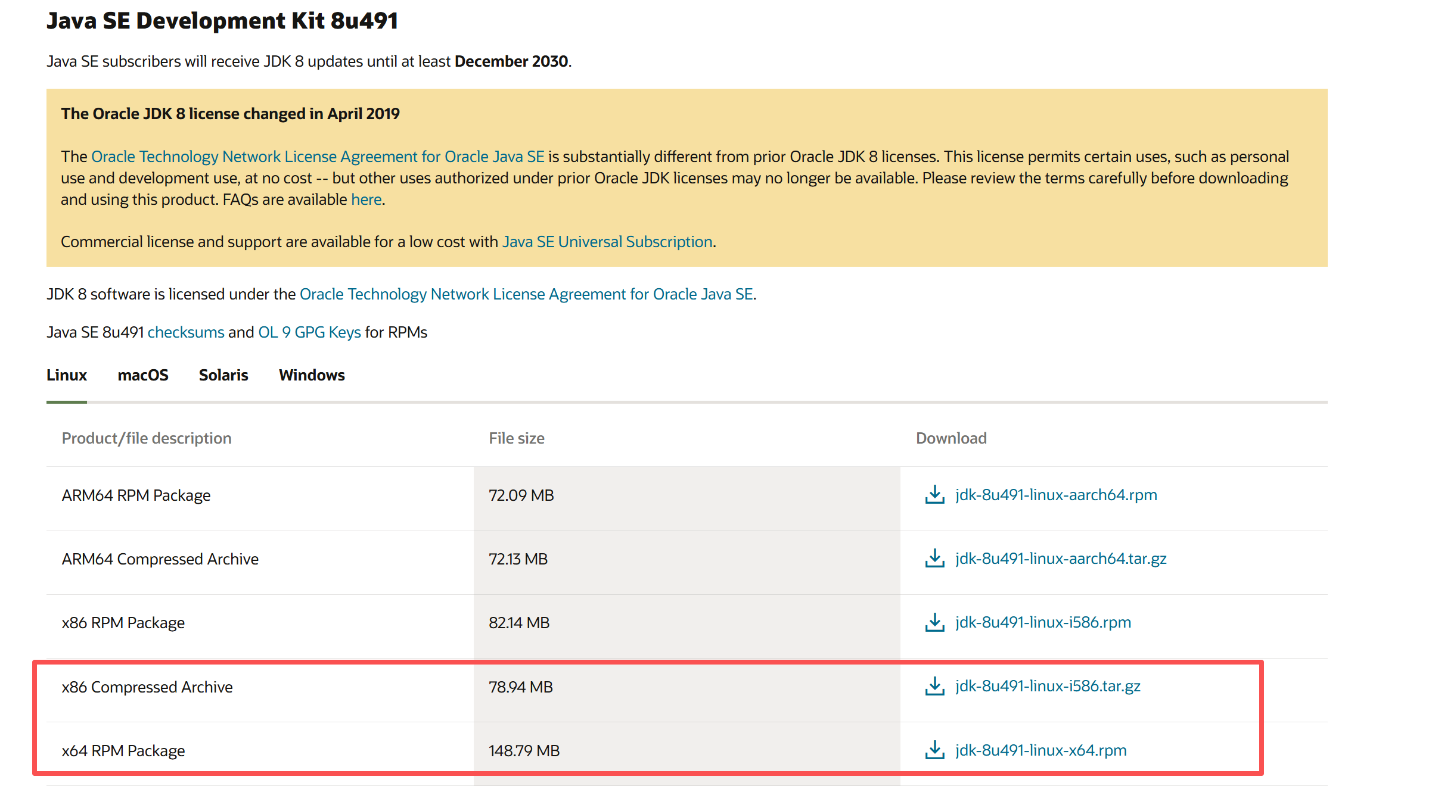Download jdk-8u491-linux-x64.rpm file link
The height and width of the screenshot is (786, 1435).
click(1040, 750)
